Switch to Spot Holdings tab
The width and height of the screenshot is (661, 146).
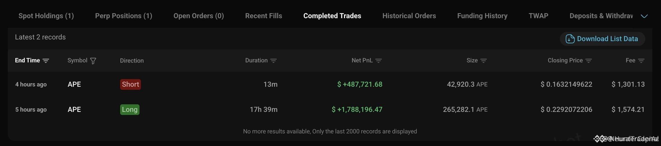tap(46, 16)
